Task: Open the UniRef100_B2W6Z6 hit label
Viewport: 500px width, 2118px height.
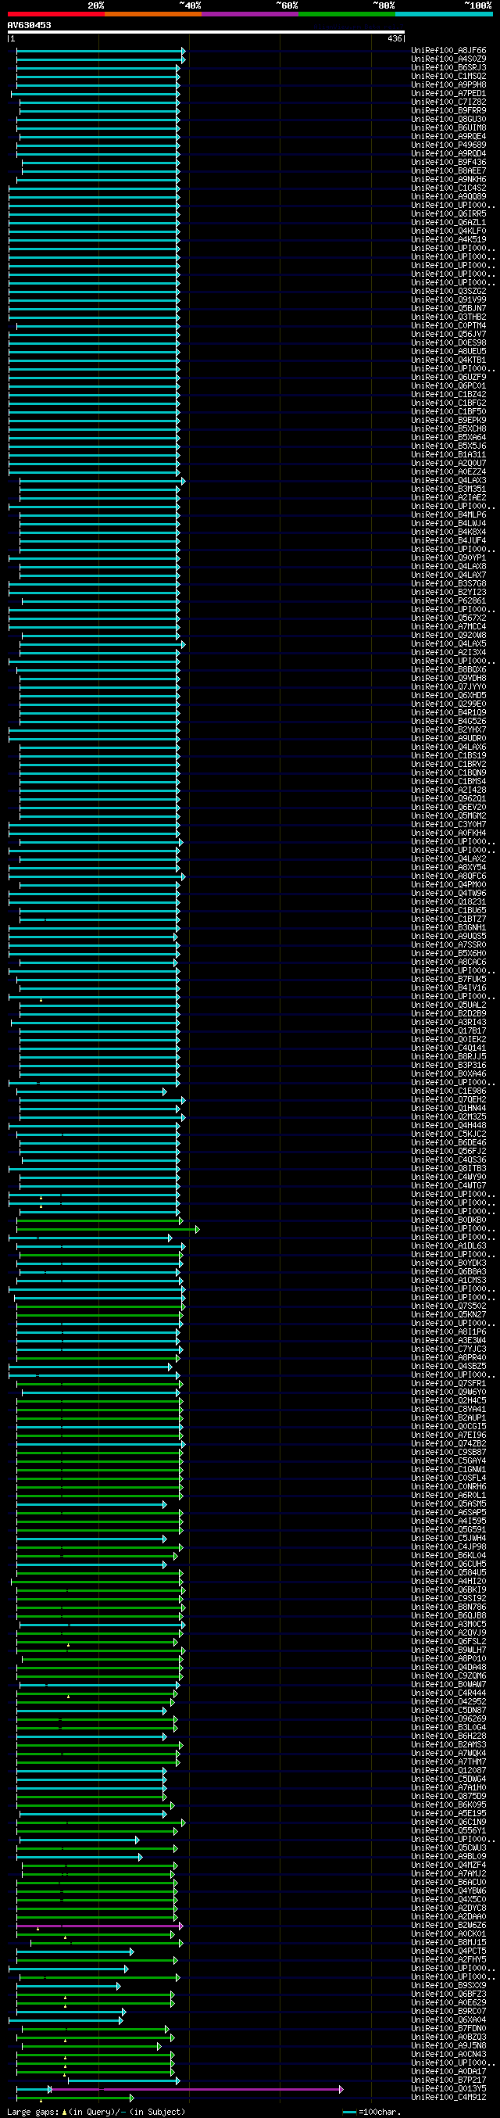Action: point(448,1925)
